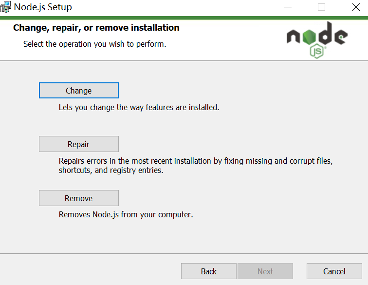Click the disabled maximize button
The width and height of the screenshot is (368, 285).
(321, 7)
